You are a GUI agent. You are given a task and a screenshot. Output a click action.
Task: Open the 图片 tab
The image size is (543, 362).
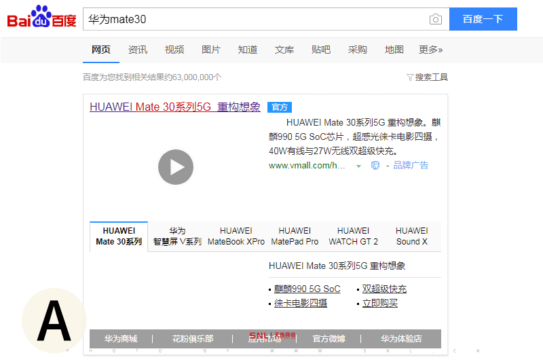[211, 50]
